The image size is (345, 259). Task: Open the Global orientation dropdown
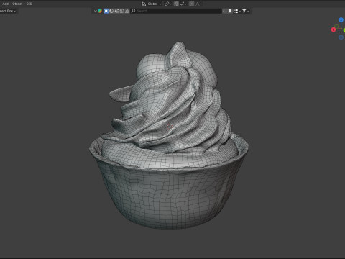pos(155,4)
